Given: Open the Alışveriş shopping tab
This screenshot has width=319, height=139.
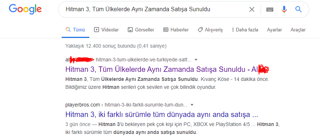Looking at the screenshot, I should coord(210,30).
